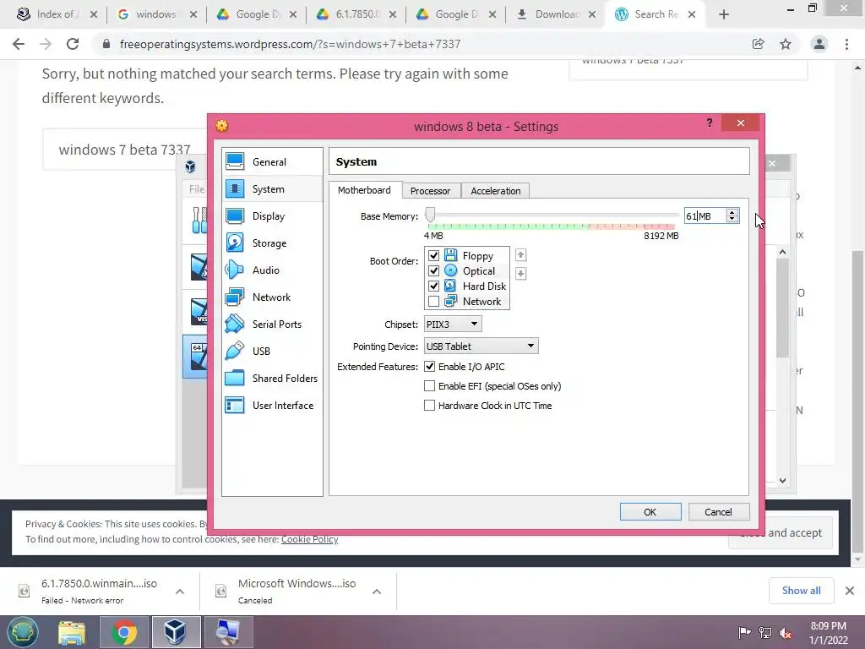Open Chrome from the taskbar

click(124, 632)
